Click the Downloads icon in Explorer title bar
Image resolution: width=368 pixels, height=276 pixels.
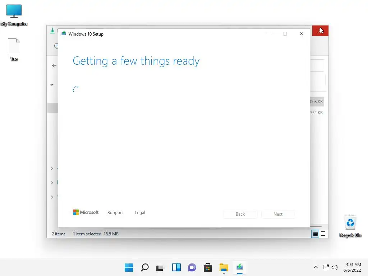pos(52,31)
